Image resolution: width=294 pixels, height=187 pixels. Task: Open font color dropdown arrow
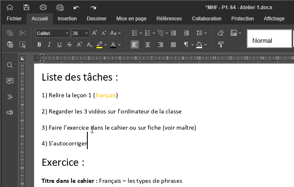tap(119, 44)
